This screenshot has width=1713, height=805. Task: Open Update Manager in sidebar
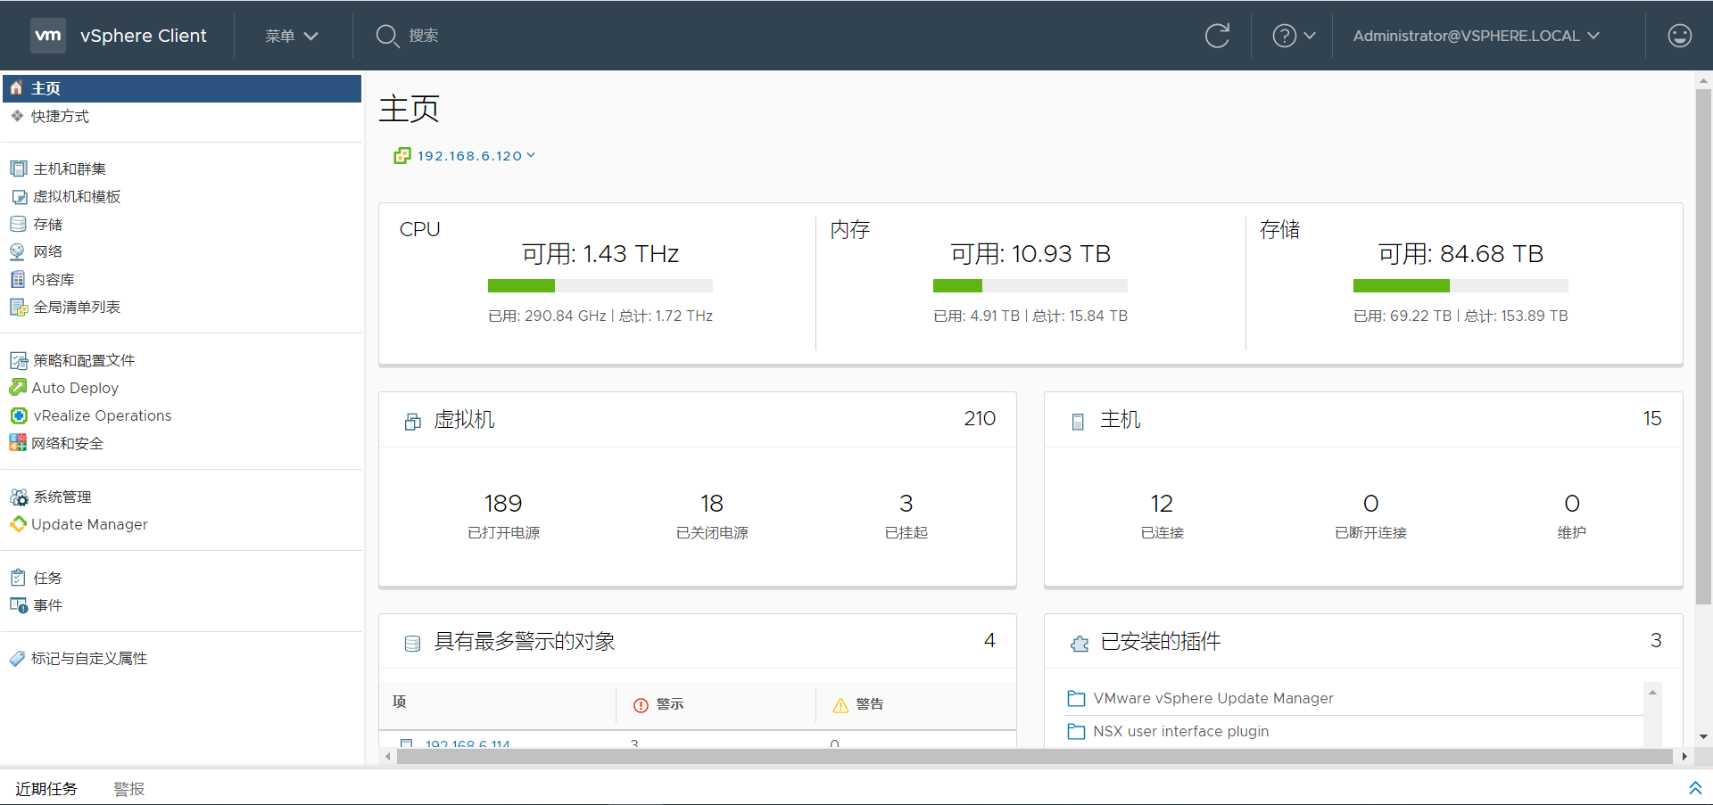(89, 524)
